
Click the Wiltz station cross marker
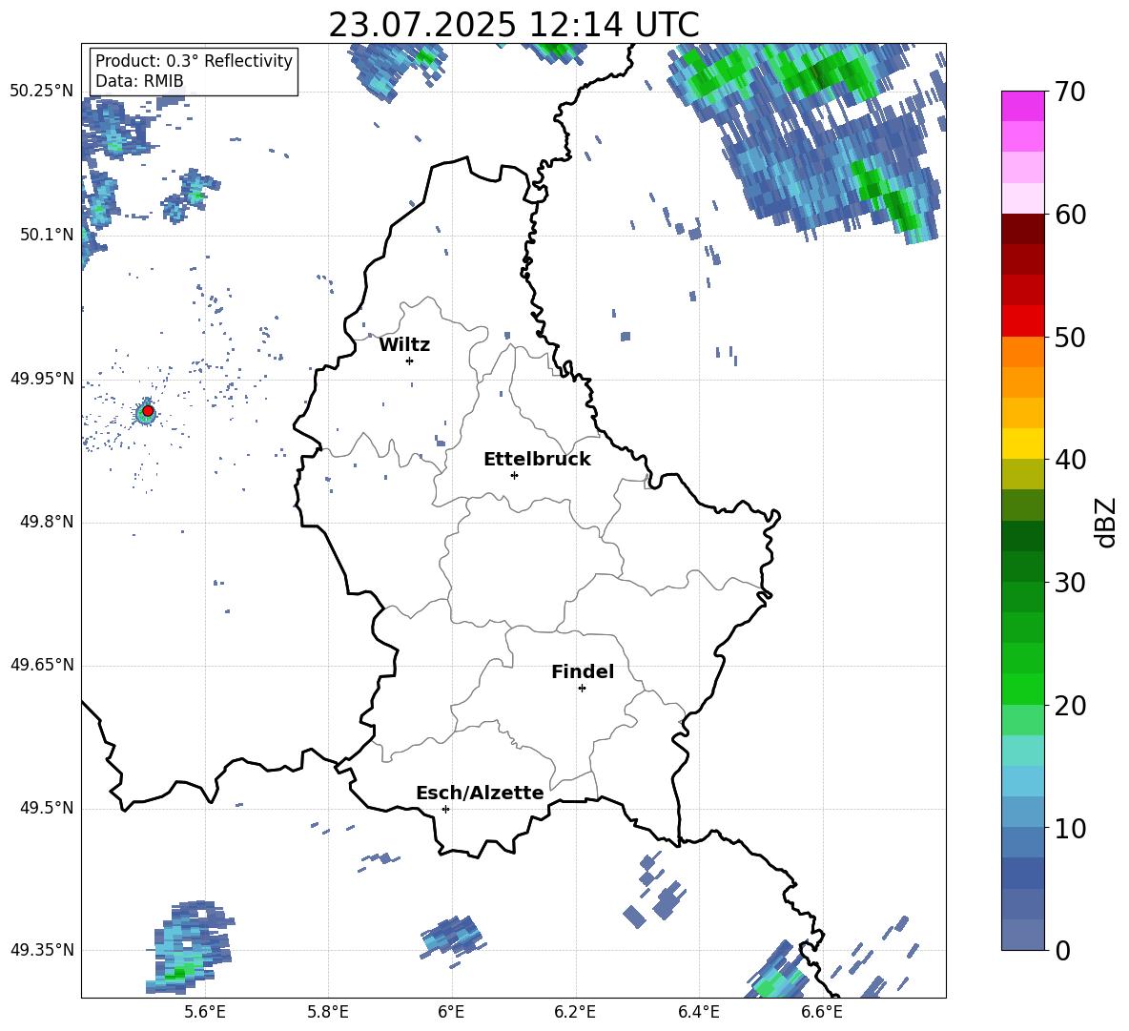pos(410,361)
